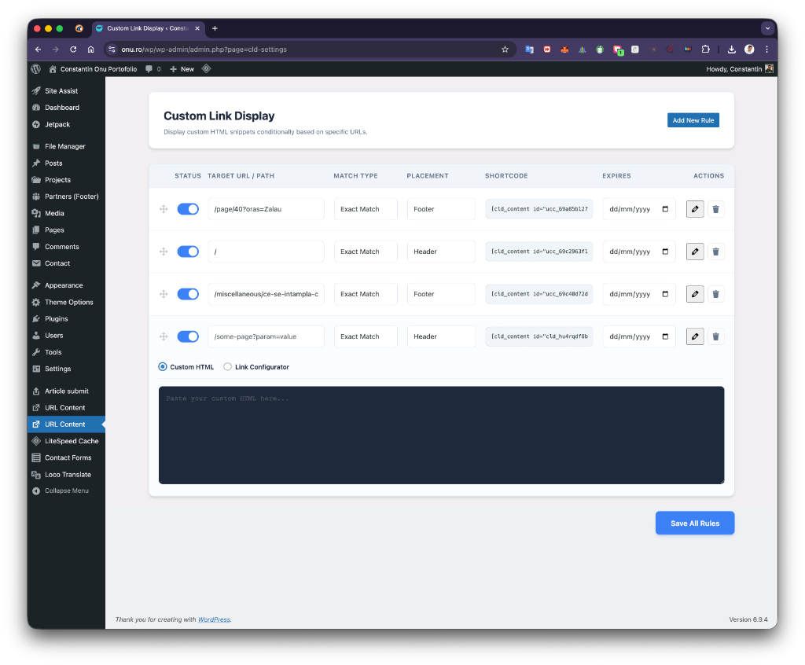This screenshot has height=665, width=805.
Task: Delete the /miscellaneous/ce-se-intampla rule
Action: tap(715, 294)
